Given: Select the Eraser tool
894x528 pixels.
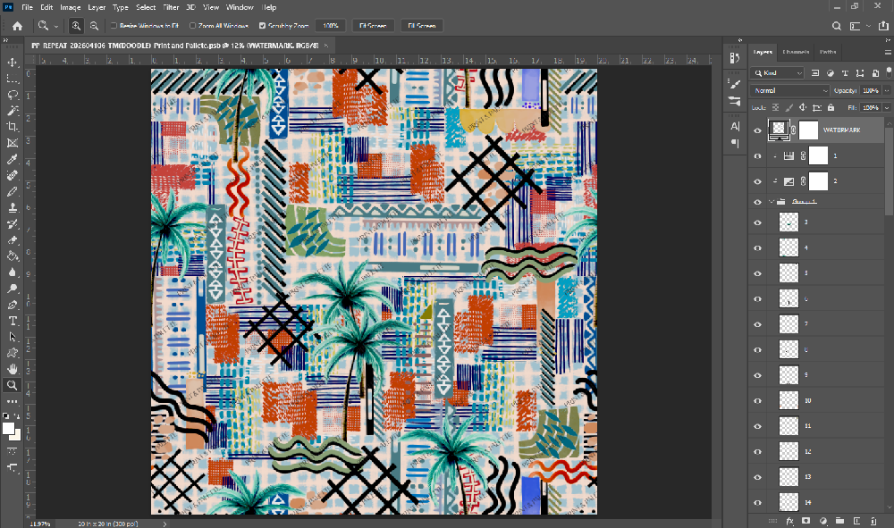Looking at the screenshot, I should click(x=12, y=239).
